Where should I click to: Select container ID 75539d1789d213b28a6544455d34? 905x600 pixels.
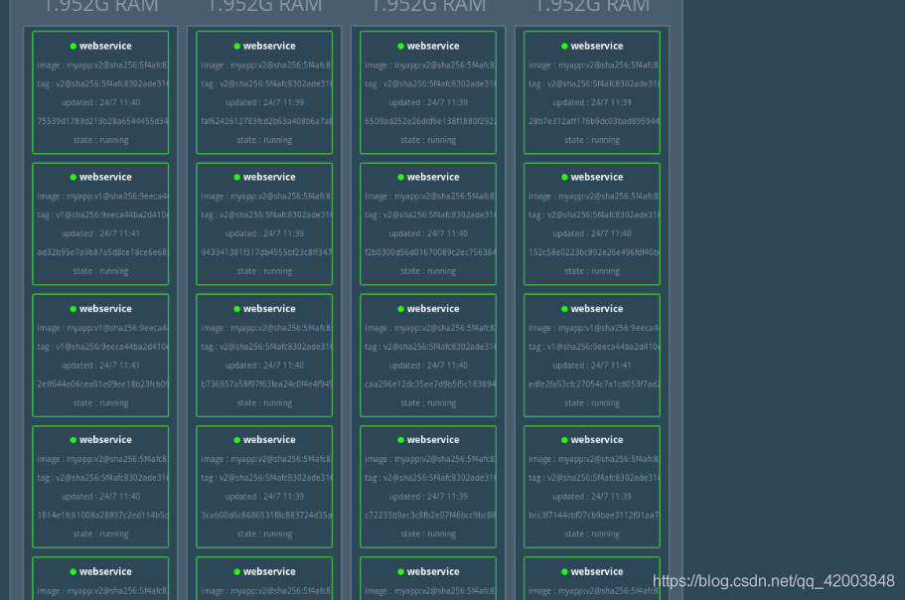102,121
